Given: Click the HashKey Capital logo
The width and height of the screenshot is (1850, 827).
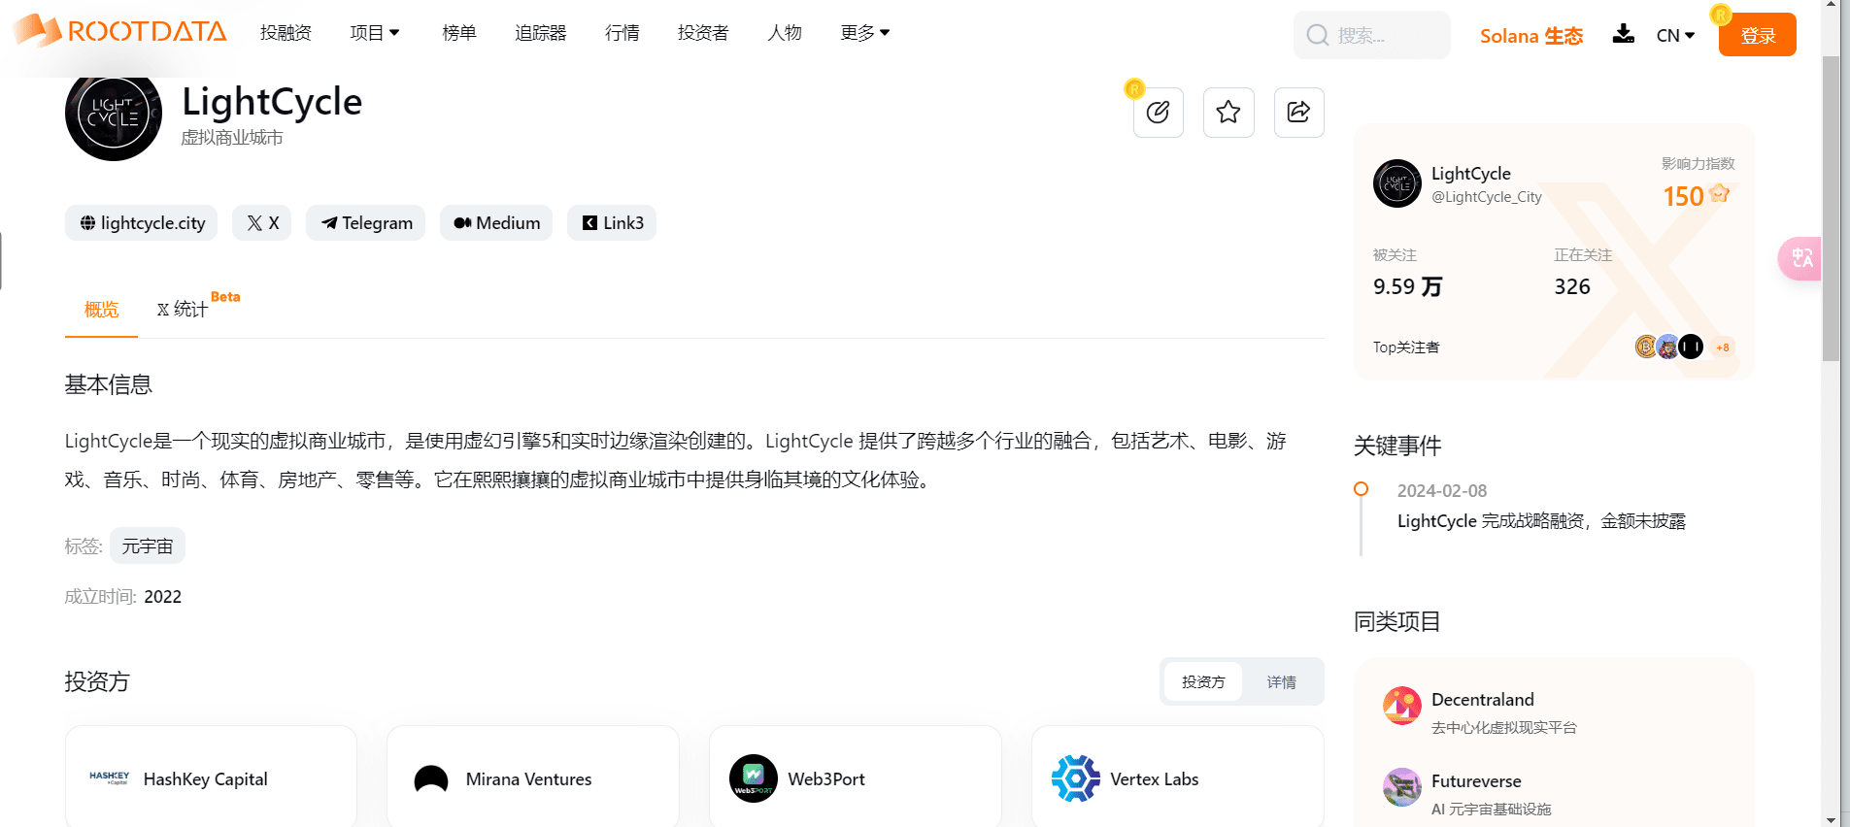Looking at the screenshot, I should 109,777.
